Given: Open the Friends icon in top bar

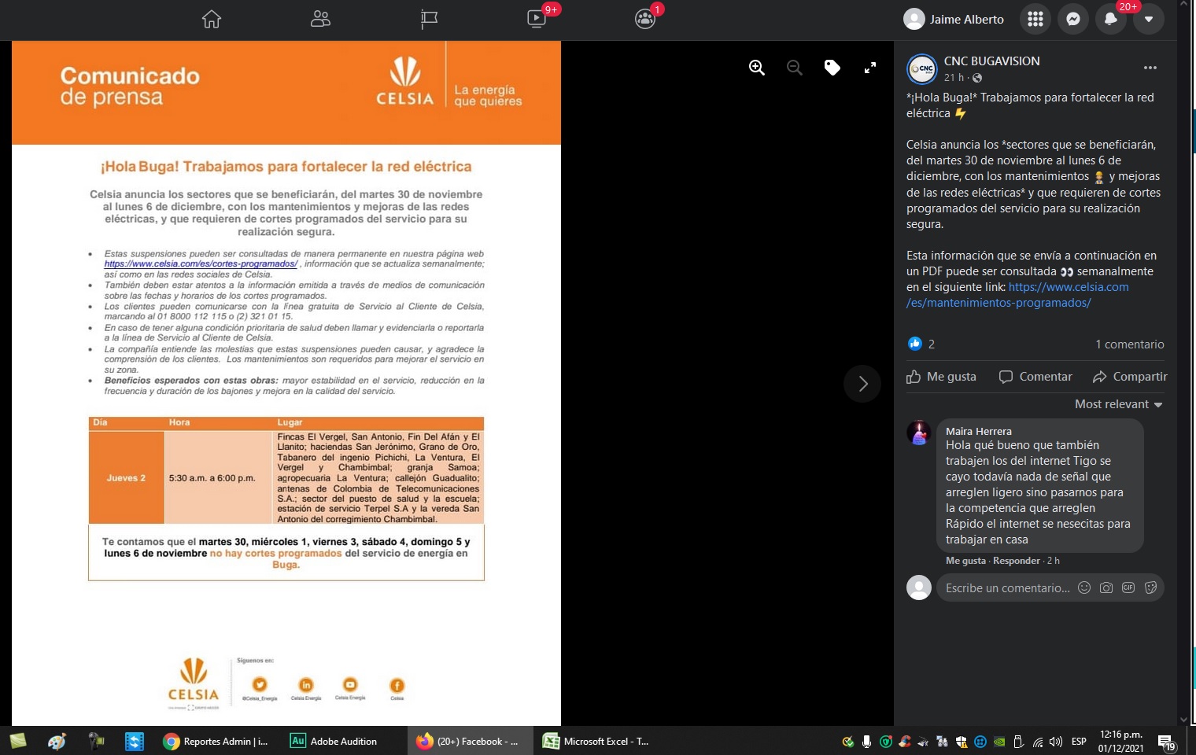Looking at the screenshot, I should [x=320, y=19].
